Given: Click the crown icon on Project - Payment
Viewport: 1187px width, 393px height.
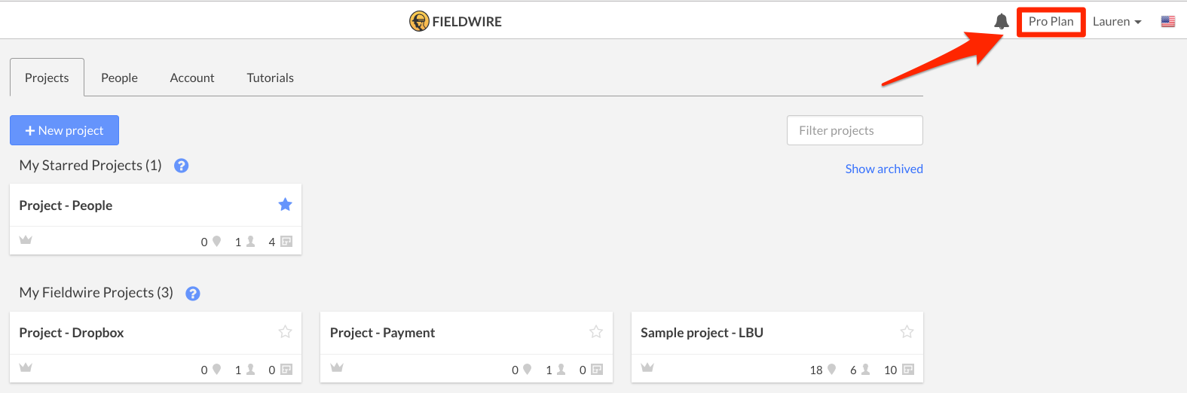Looking at the screenshot, I should tap(337, 367).
